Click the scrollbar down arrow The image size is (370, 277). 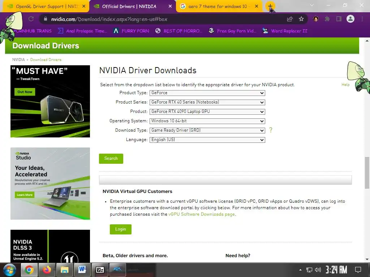click(x=367, y=259)
